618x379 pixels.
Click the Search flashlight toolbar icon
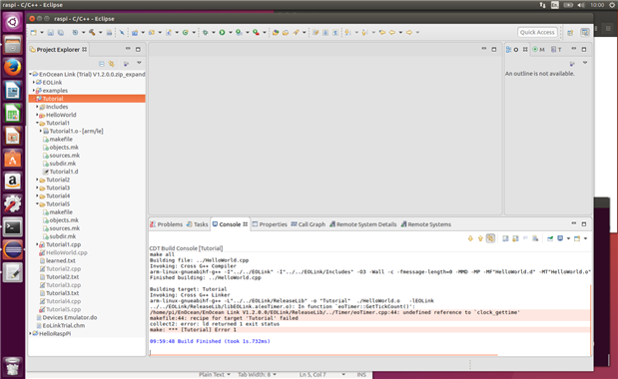pyautogui.click(x=296, y=33)
